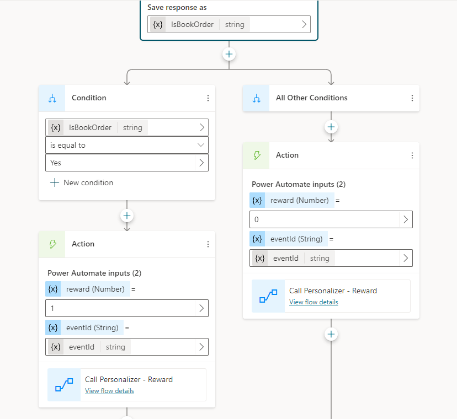Expand the 'is equal to' operator dropdown
The width and height of the screenshot is (457, 419).
click(x=201, y=145)
